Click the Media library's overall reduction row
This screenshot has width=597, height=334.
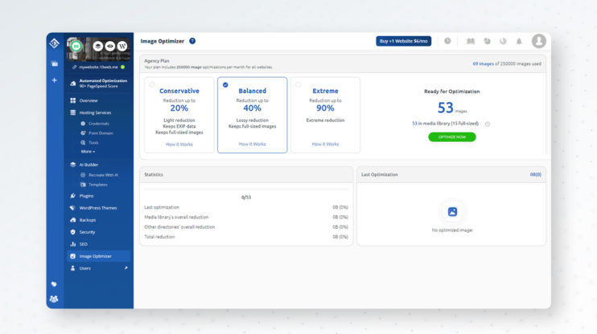point(246,218)
